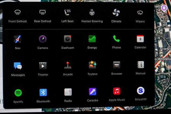This screenshot has width=171, height=114.
Task: Select the purple map pin marker
Action: (x=164, y=8)
